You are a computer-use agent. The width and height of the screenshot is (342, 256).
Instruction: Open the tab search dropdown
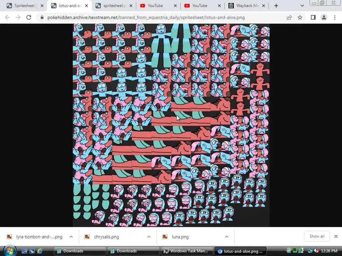302,6
